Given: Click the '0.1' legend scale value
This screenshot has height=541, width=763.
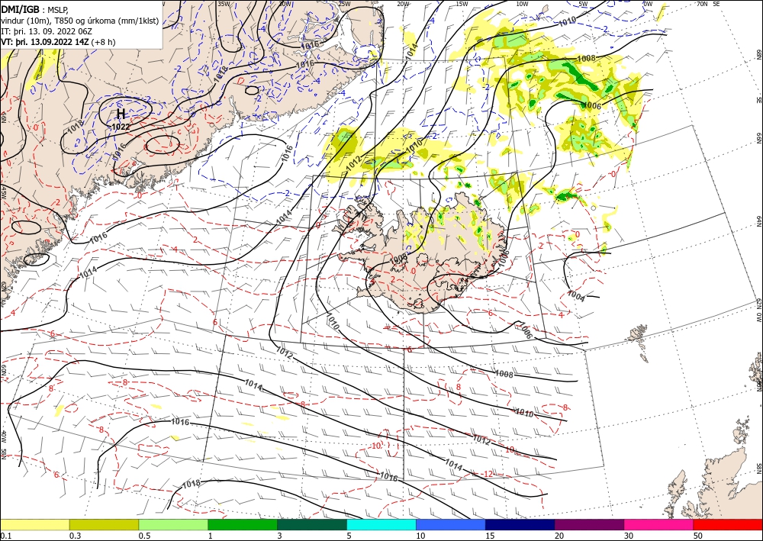Looking at the screenshot, I should coord(5,536).
